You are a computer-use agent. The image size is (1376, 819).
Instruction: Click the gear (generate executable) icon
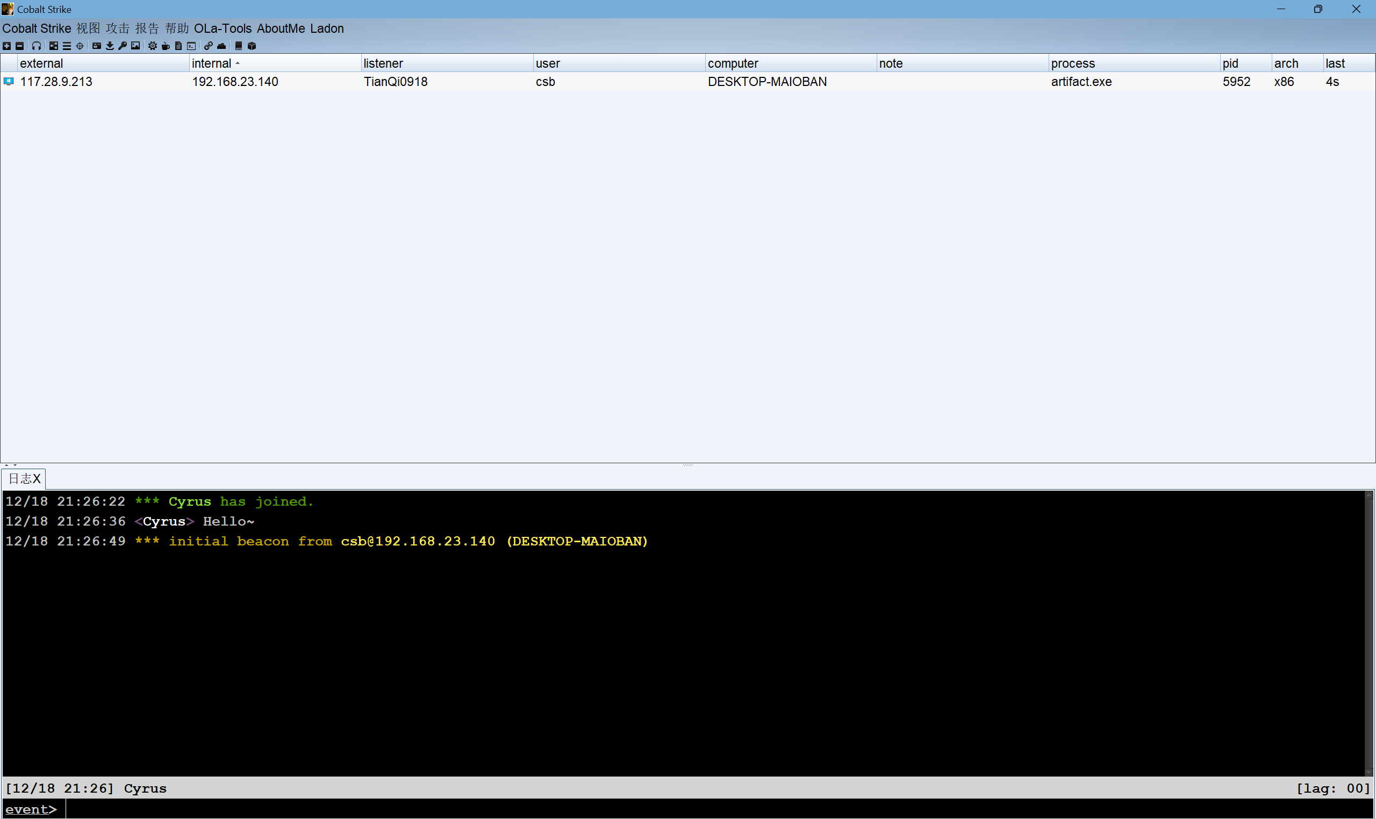point(152,46)
